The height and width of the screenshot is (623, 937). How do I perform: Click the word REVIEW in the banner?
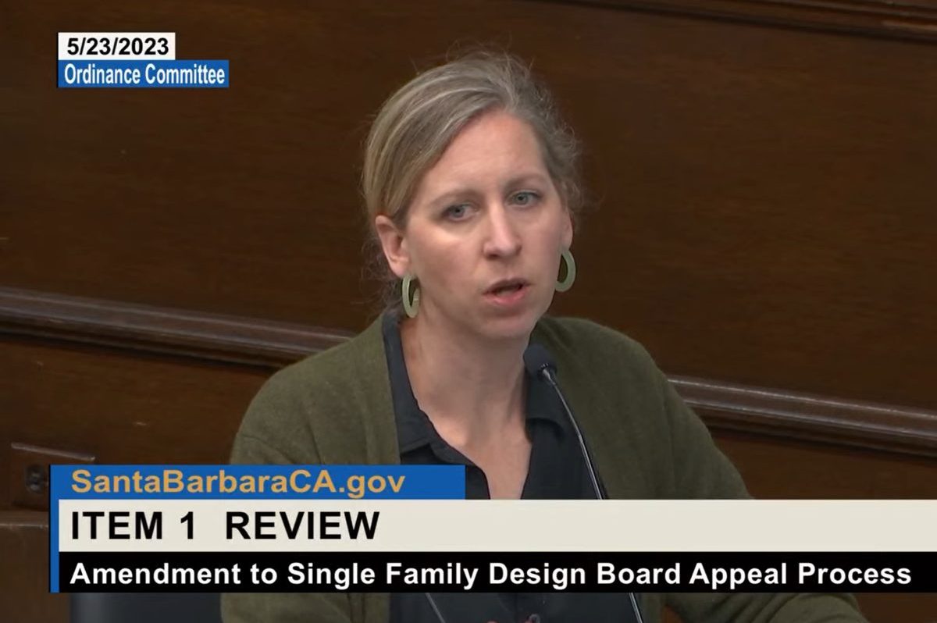click(301, 526)
